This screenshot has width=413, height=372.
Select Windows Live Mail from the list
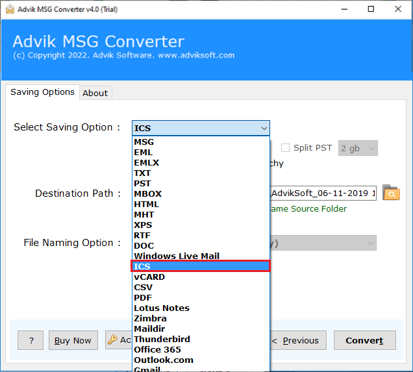pyautogui.click(x=176, y=256)
